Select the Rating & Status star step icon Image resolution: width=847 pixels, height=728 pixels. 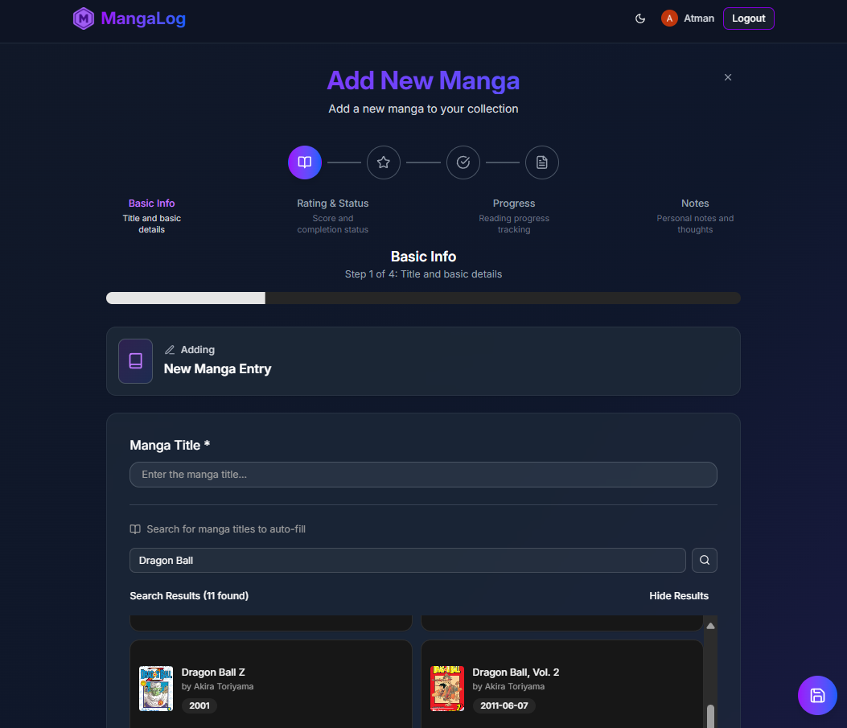click(384, 162)
